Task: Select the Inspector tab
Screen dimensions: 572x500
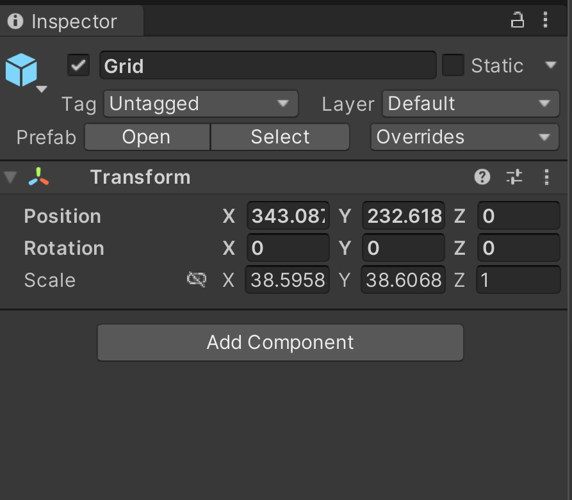Action: click(x=72, y=21)
